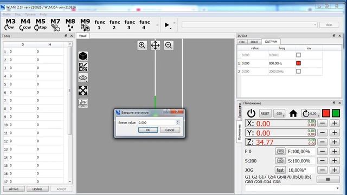Decrease JOG percentage
This screenshot has width=347, height=195.
click(323, 170)
